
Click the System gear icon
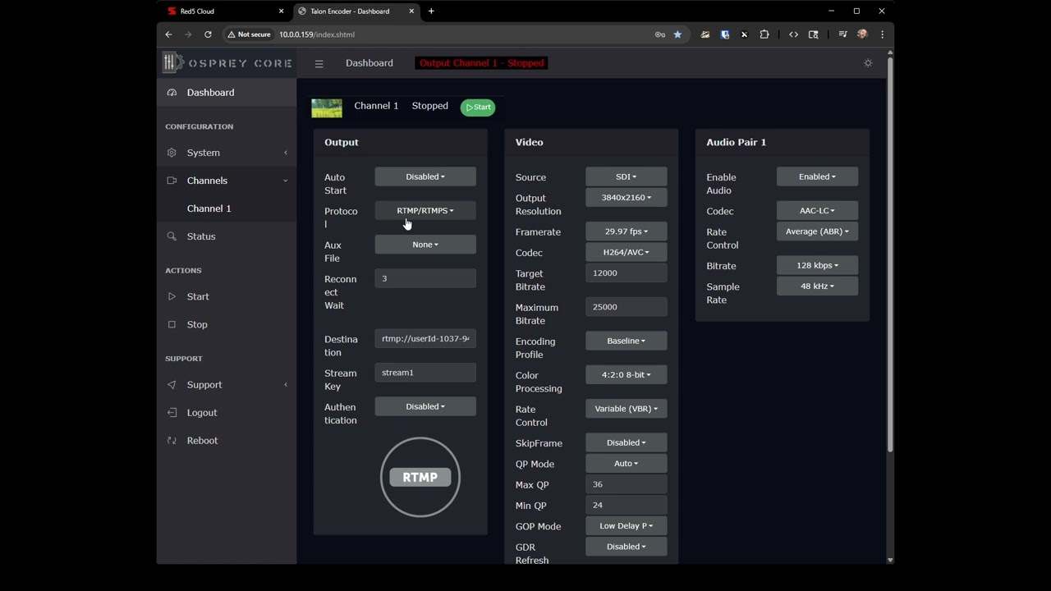[172, 153]
